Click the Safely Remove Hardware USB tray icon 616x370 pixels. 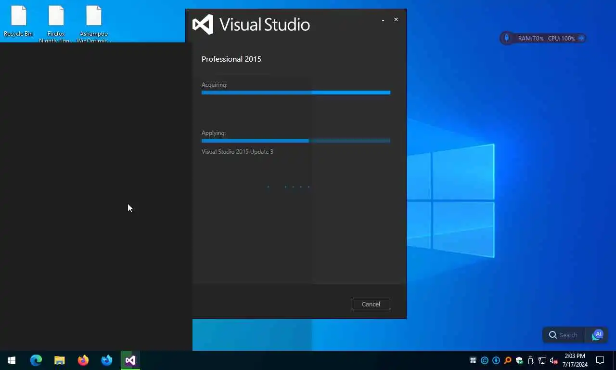531,360
